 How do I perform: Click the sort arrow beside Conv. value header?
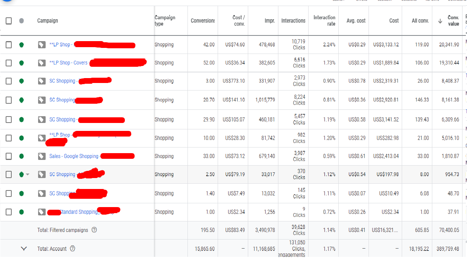point(440,21)
